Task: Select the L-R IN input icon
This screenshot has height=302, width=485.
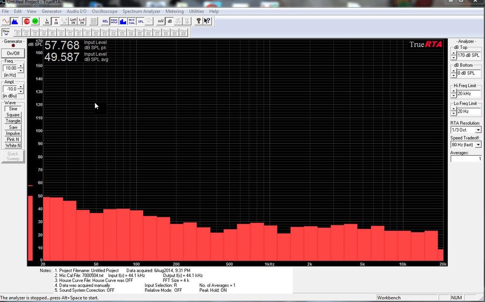Action: pyautogui.click(x=82, y=21)
